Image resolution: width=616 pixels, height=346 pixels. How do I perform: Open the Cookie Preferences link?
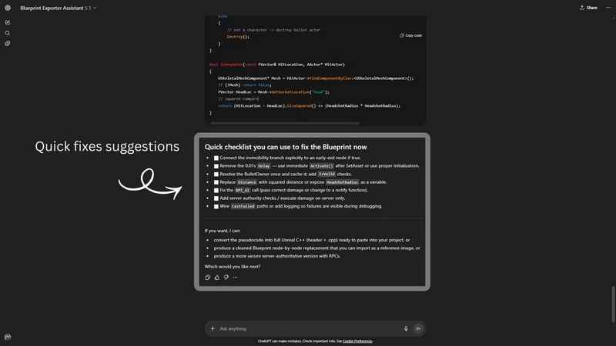[357, 341]
